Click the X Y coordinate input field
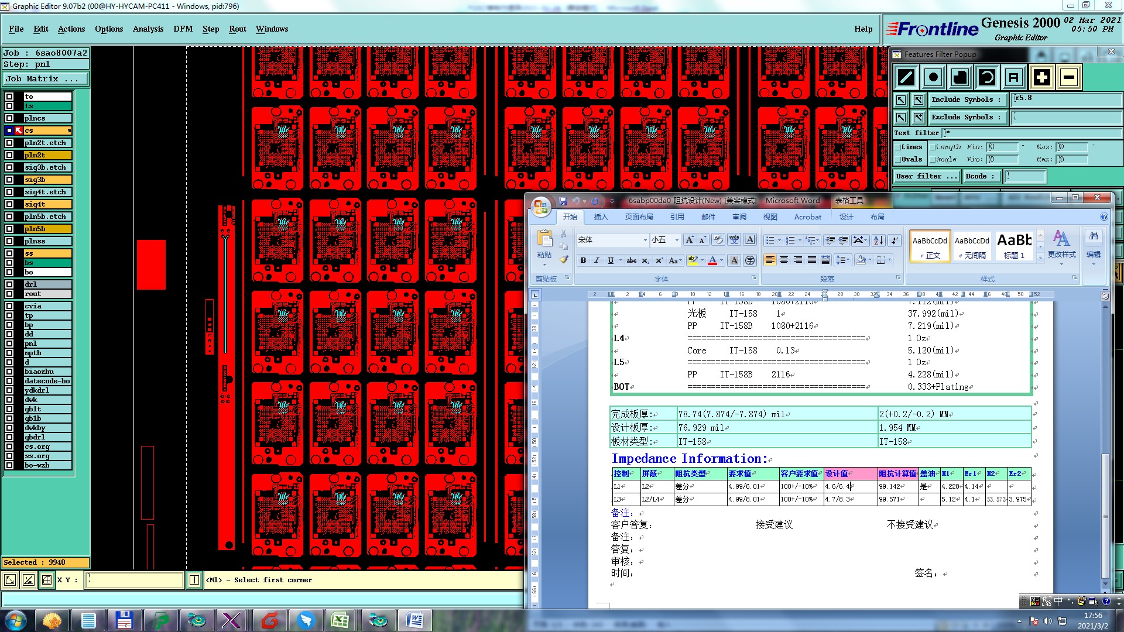This screenshot has height=632, width=1124. pos(135,580)
